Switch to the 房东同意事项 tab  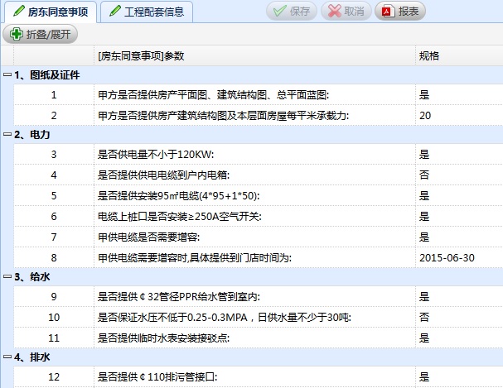[x=51, y=12]
